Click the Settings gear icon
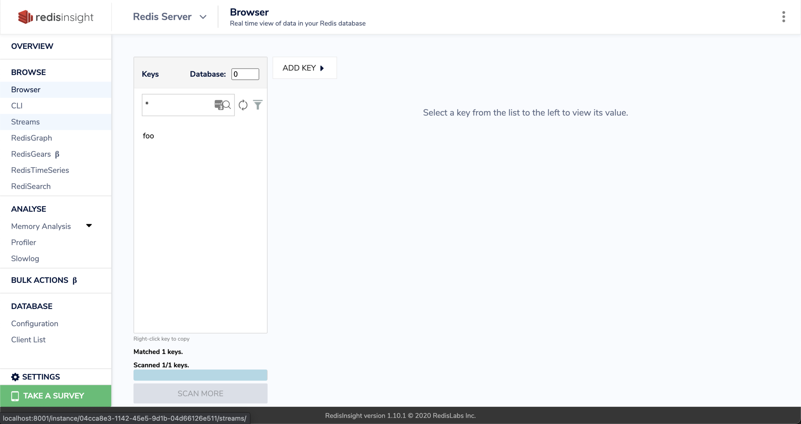This screenshot has width=801, height=424. 15,377
